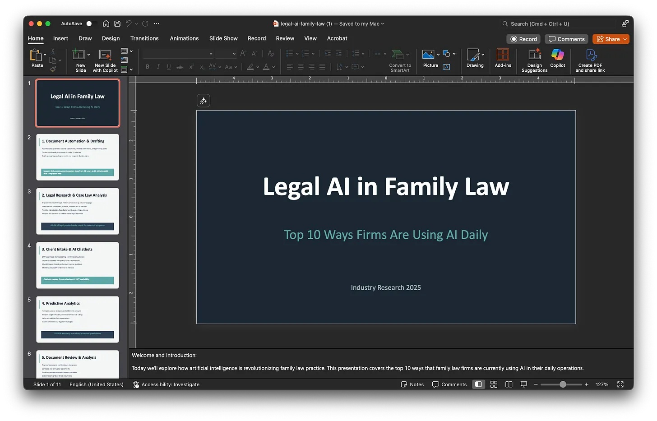Switch to Slide Sorter view
This screenshot has height=421, width=657.
[494, 384]
